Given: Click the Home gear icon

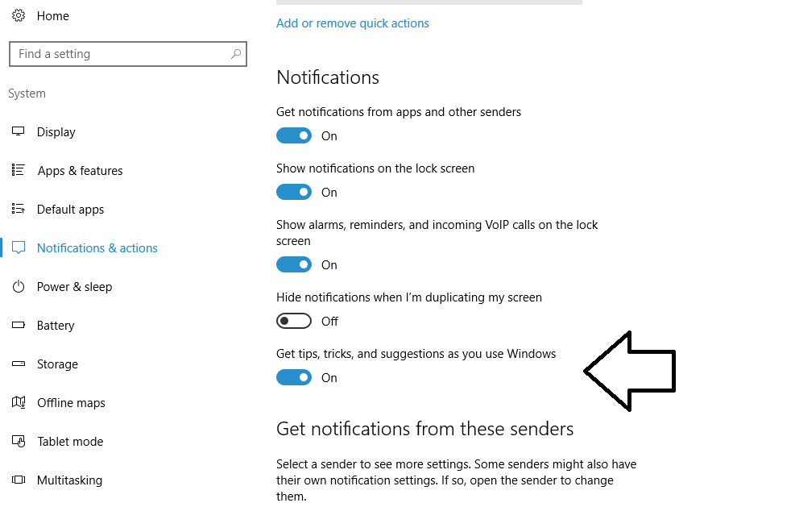Looking at the screenshot, I should tap(19, 16).
